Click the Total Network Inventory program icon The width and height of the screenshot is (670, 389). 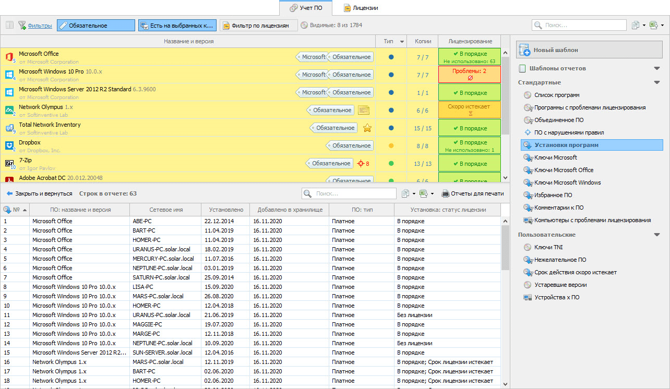click(x=9, y=128)
